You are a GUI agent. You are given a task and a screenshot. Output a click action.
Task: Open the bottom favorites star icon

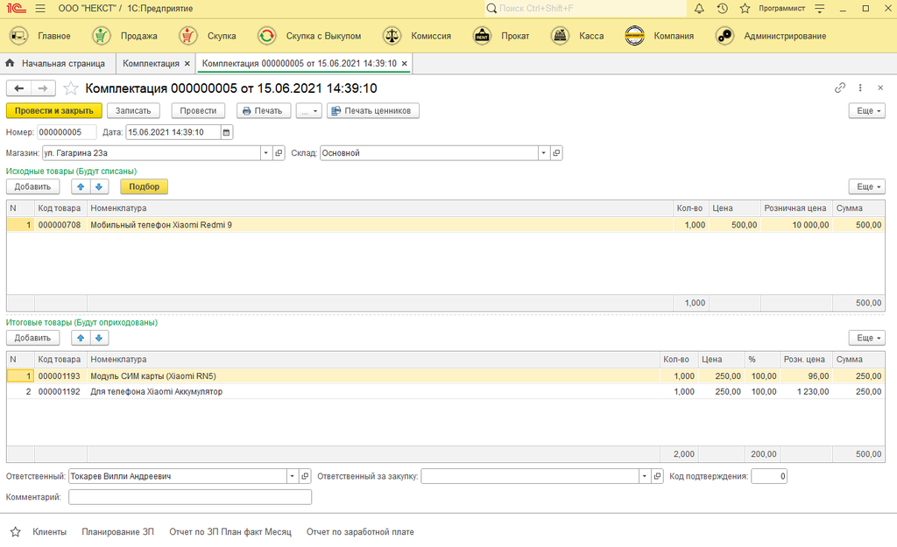16,532
